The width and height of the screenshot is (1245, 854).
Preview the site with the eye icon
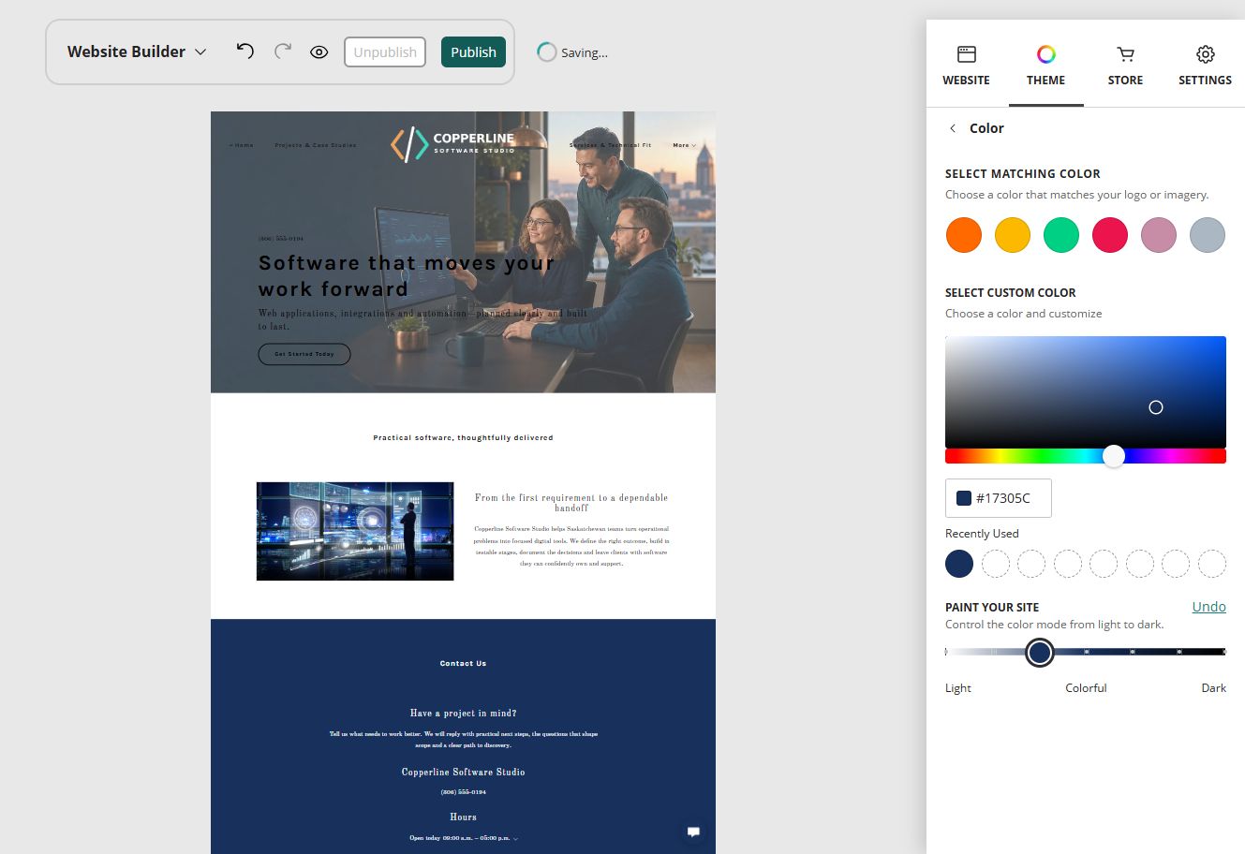coord(319,52)
